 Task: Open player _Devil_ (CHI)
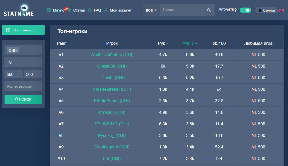(x=112, y=78)
